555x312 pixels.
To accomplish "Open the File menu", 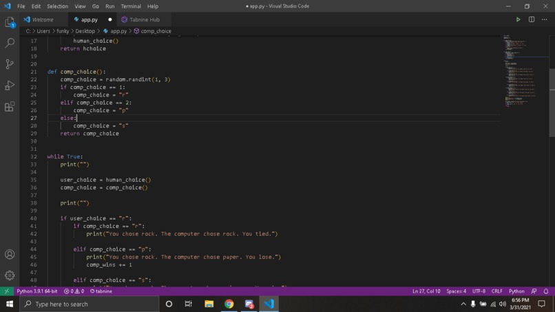I will pyautogui.click(x=21, y=6).
